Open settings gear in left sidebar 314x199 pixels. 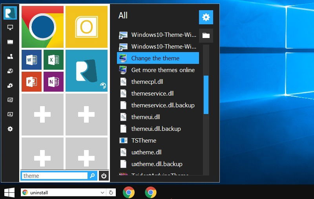[x=10, y=129]
